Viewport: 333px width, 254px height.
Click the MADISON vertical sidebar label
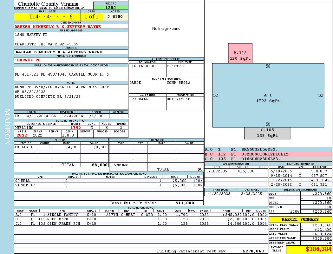coord(7,127)
